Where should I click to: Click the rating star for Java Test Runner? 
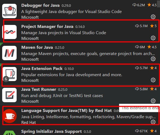152,89
